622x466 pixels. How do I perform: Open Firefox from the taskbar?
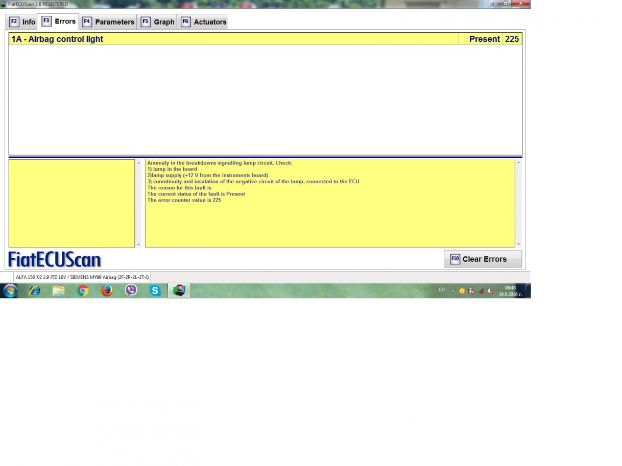[107, 290]
